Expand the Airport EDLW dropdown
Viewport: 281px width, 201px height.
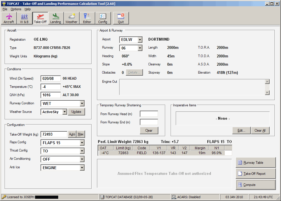click(140, 40)
